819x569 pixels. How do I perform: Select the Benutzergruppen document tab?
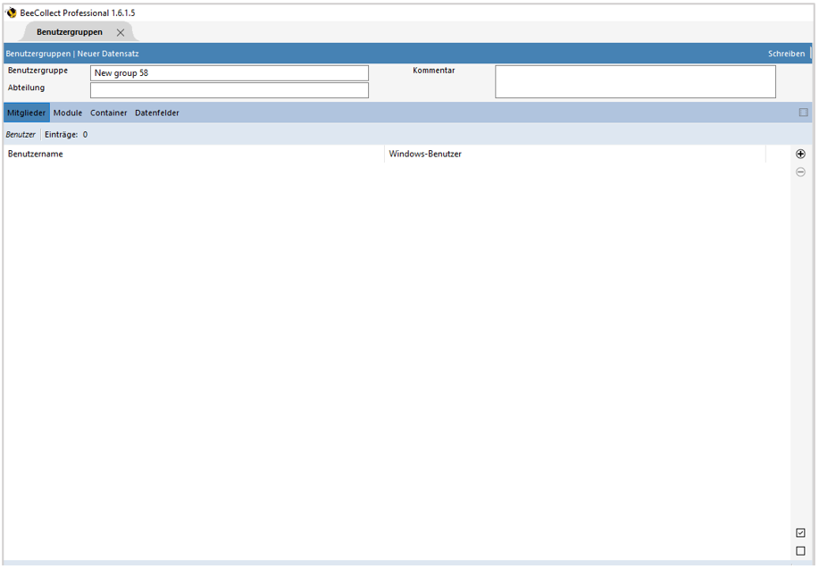point(70,31)
